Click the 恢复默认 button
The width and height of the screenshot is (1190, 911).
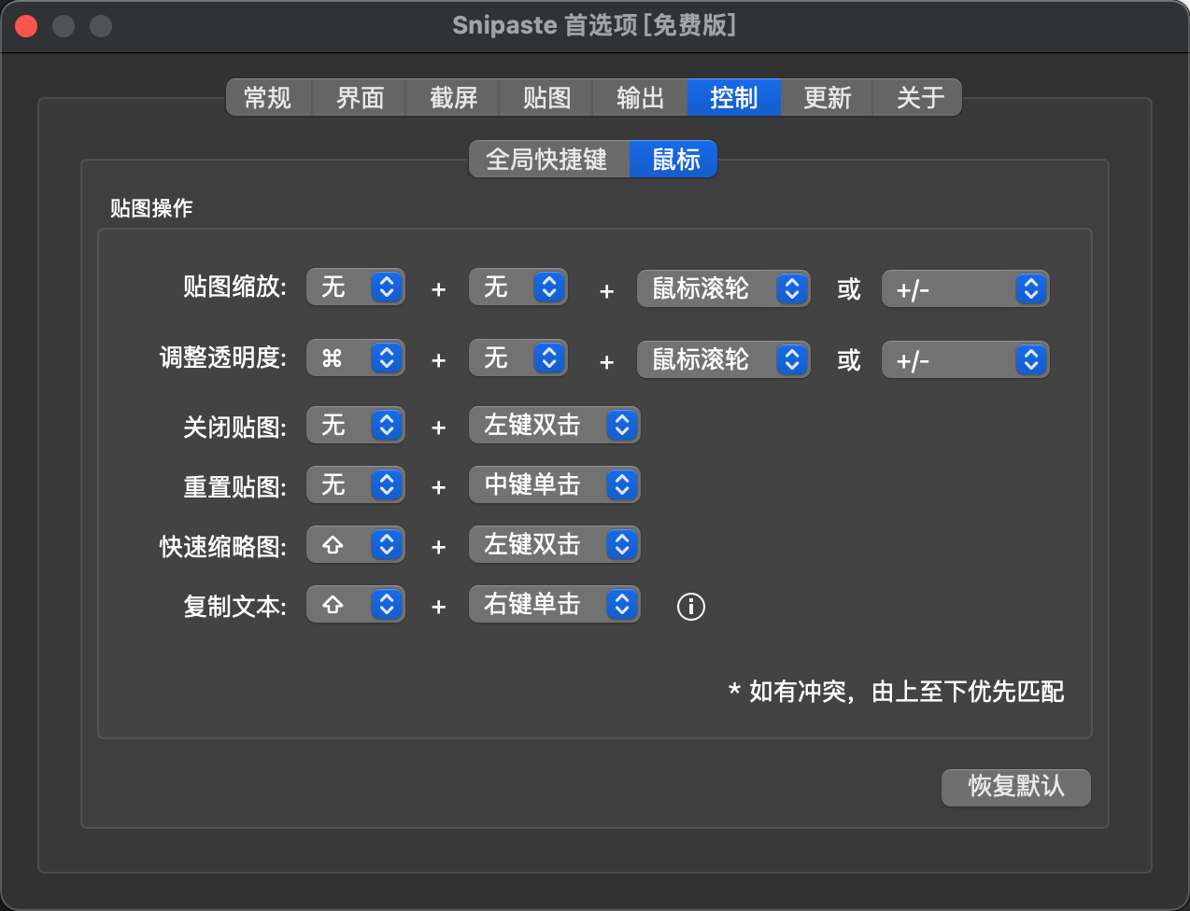point(1016,787)
